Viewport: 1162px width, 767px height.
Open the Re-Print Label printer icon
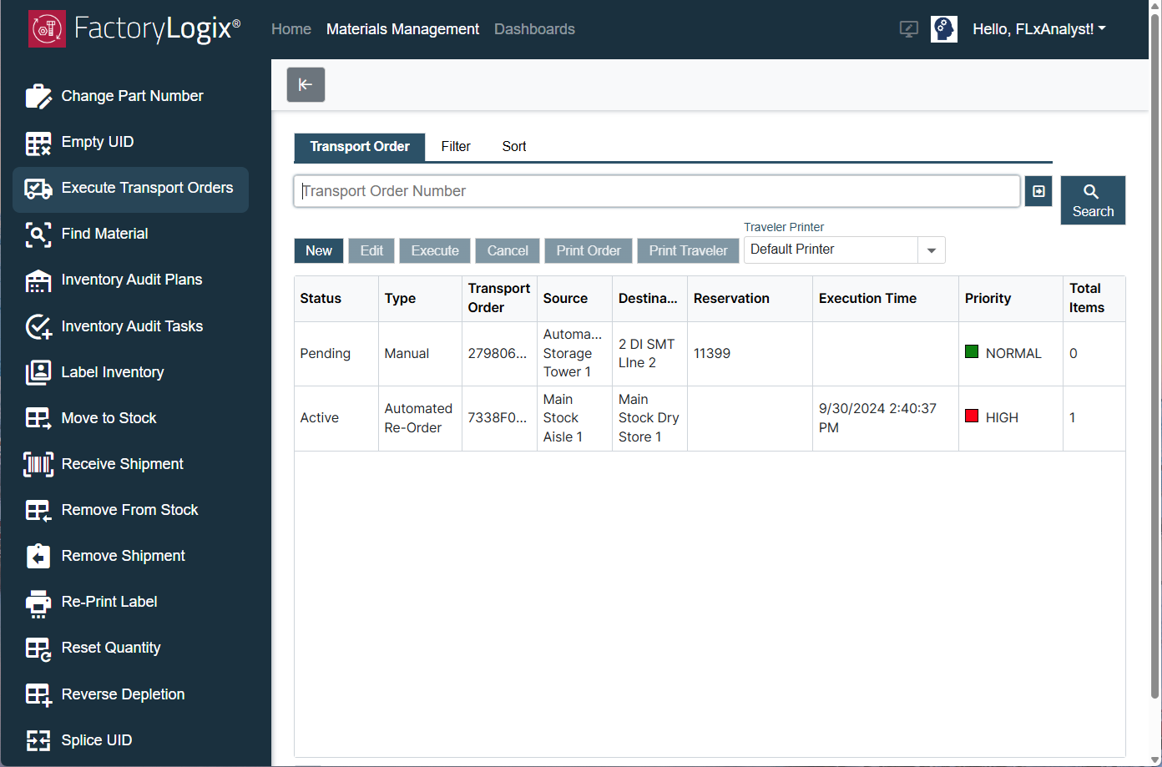[38, 603]
